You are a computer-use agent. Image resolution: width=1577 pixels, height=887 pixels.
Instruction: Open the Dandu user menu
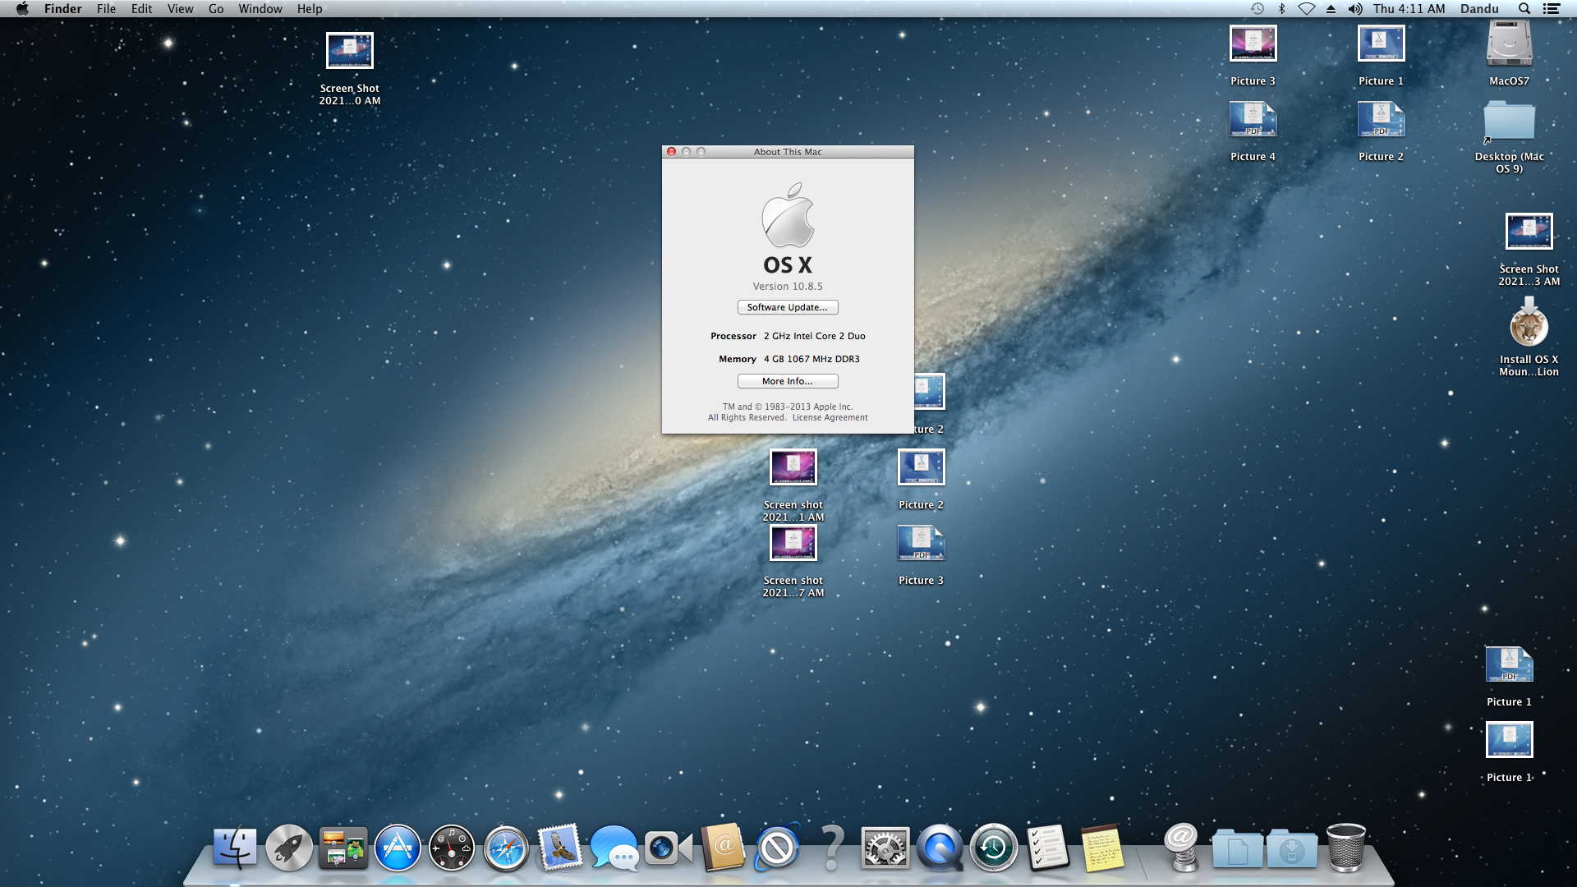(x=1479, y=8)
